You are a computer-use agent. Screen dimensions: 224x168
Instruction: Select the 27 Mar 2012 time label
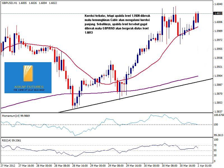coord(8,166)
